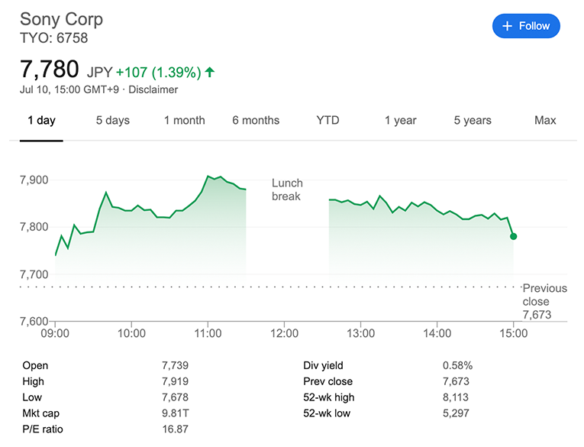Click the 52-wk high value 8,113
This screenshot has width=584, height=447.
[456, 397]
